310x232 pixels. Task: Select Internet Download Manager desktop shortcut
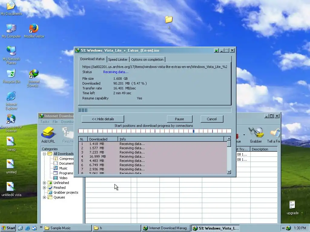34,78
